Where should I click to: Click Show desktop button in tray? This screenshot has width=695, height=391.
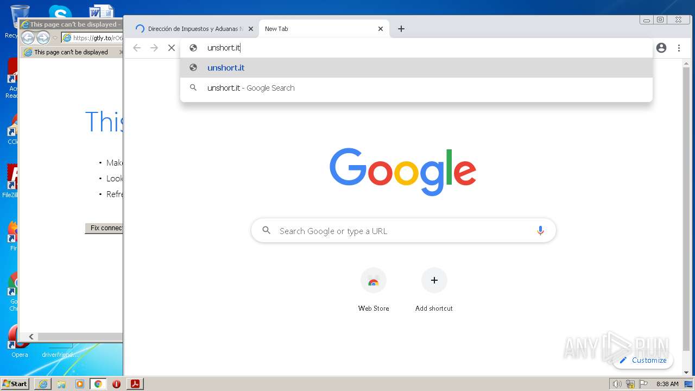689,384
